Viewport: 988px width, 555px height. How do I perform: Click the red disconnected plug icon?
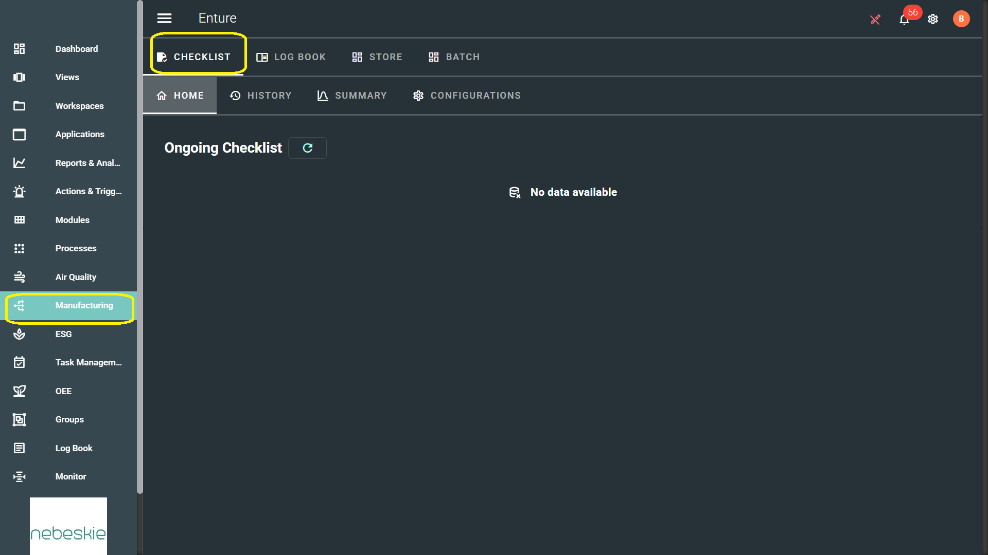[875, 20]
